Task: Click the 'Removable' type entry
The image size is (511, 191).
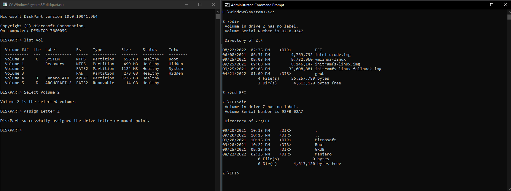Action: [104, 83]
